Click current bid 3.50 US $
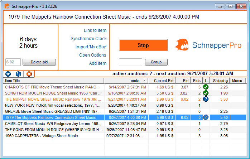Screen dimensions: 250x159 coord(165,93)
